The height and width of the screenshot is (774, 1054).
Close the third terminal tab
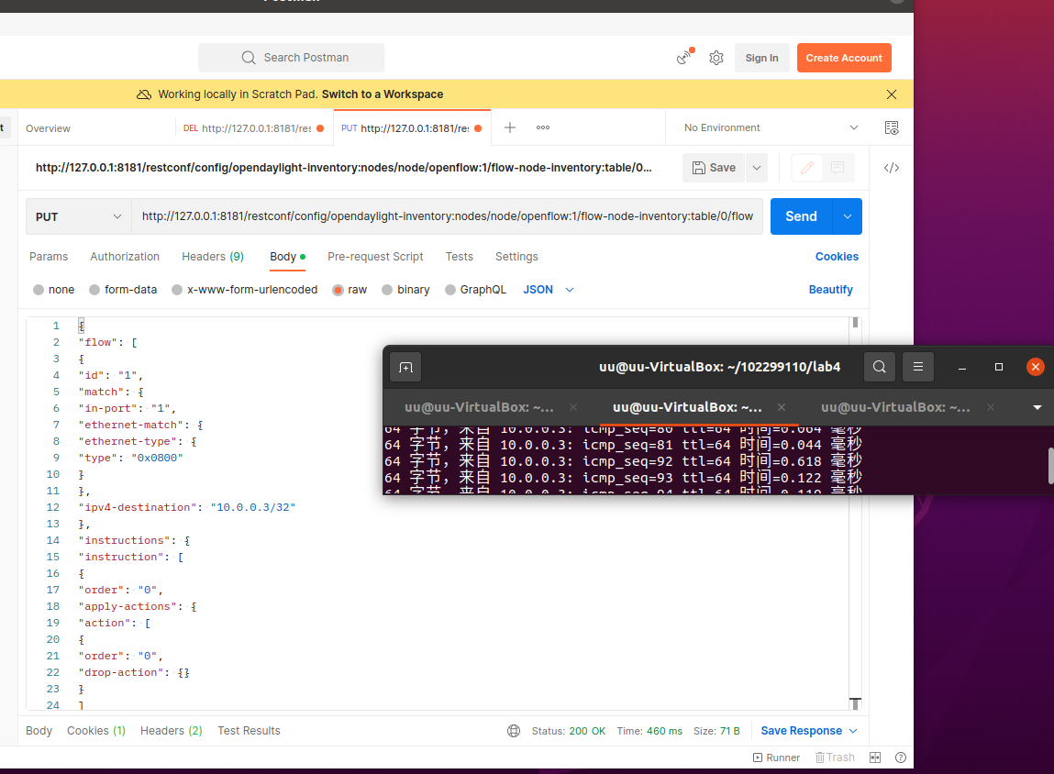(990, 407)
